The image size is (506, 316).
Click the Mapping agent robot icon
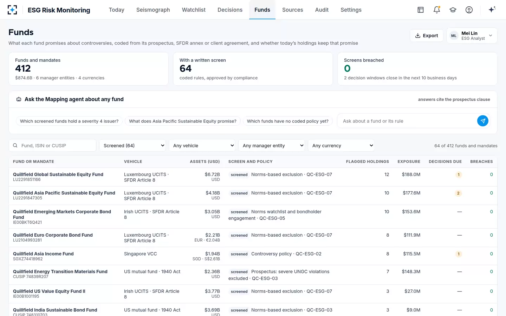pyautogui.click(x=19, y=99)
